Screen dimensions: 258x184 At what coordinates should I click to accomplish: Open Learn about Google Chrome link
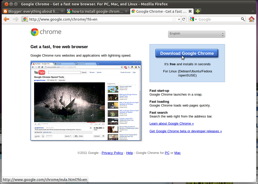pos(171,124)
